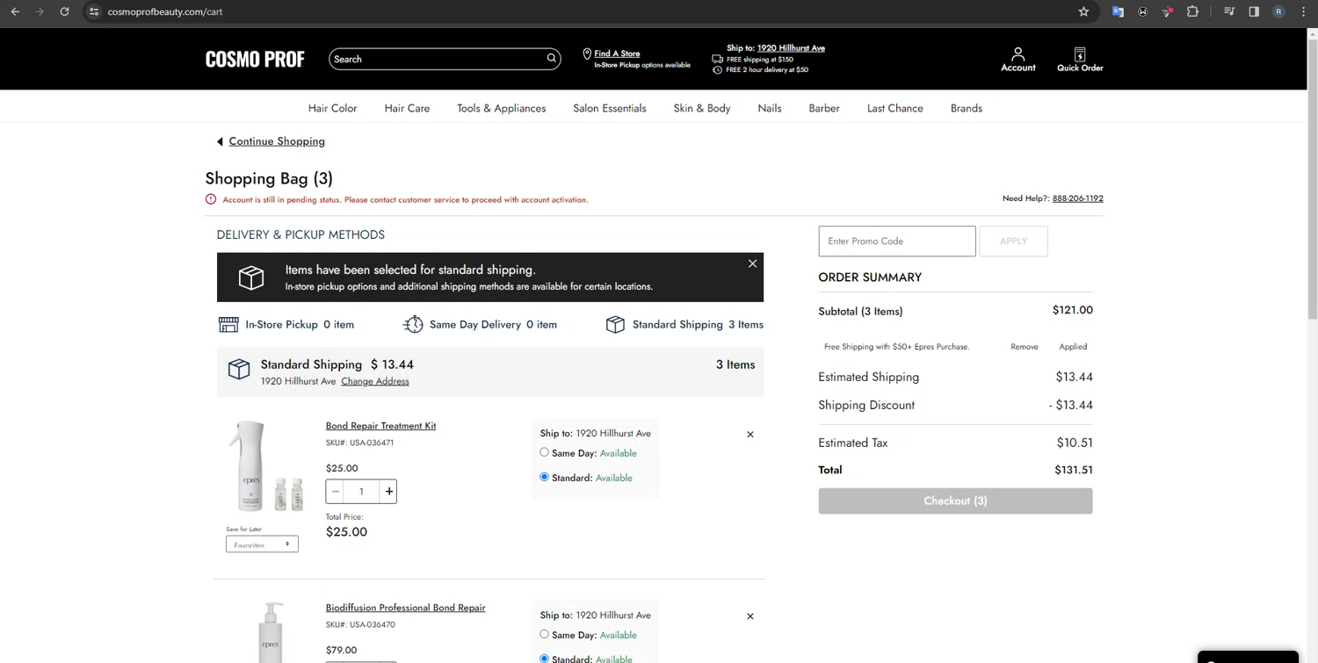The height and width of the screenshot is (663, 1318).
Task: Remove Biodiffusion Professional Bond Repair with X
Action: [x=750, y=616]
